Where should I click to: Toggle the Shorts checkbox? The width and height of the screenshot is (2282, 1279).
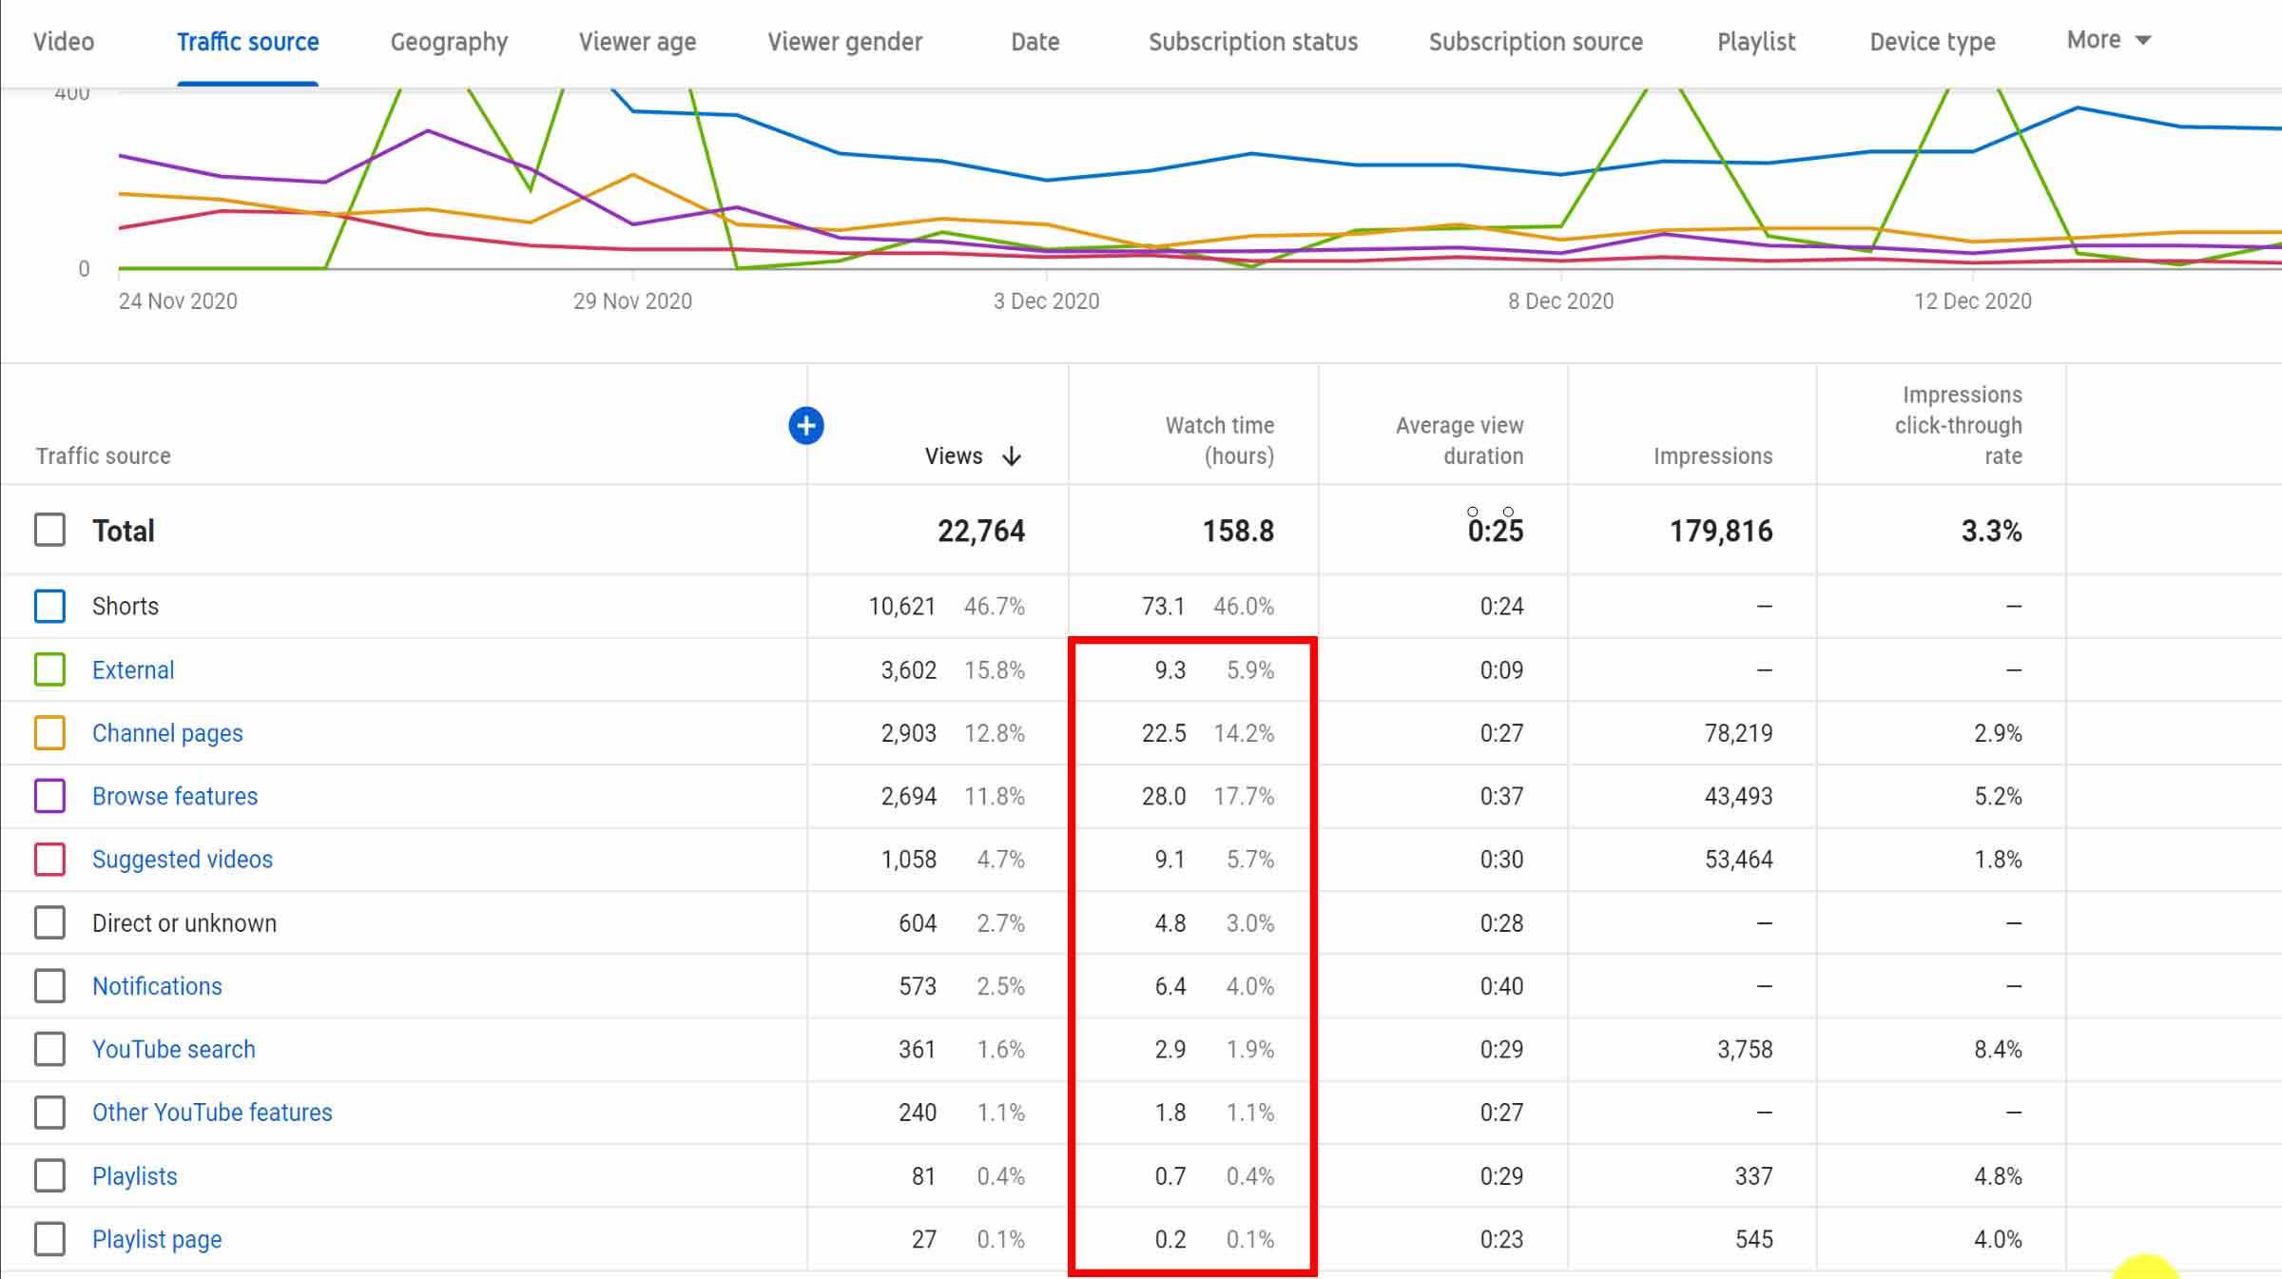pos(49,606)
